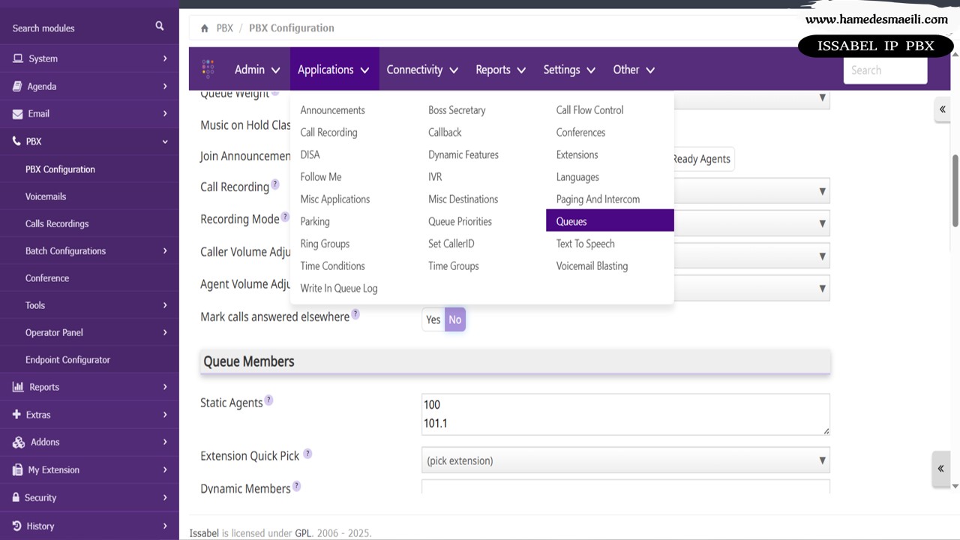The height and width of the screenshot is (540, 960).
Task: Open the Extension Quick Pick dropdown
Action: point(625,460)
